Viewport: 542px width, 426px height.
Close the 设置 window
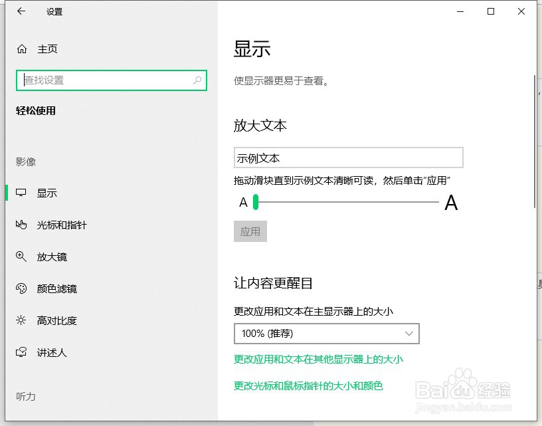[521, 11]
